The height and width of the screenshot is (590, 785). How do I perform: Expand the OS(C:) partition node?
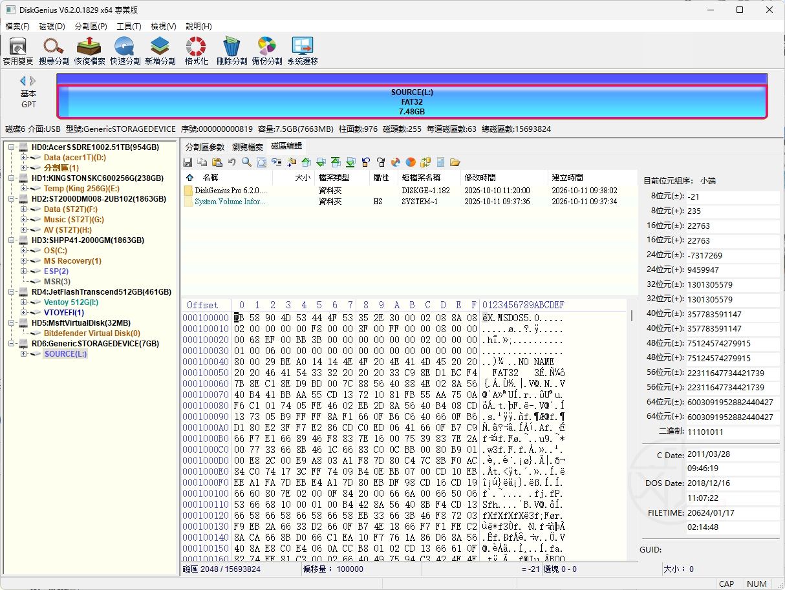(24, 251)
